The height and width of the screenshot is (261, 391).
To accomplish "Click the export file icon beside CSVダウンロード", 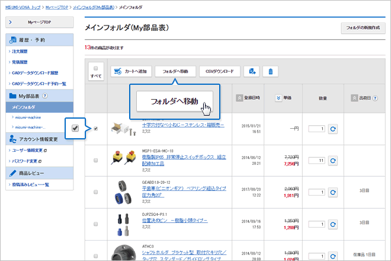I will (253, 72).
